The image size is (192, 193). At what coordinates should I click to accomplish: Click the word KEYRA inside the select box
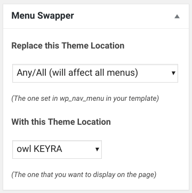48,149
